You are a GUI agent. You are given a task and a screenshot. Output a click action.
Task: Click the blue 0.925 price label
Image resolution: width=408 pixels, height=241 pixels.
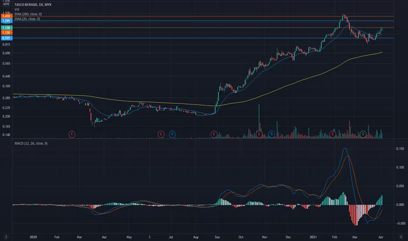6,38
